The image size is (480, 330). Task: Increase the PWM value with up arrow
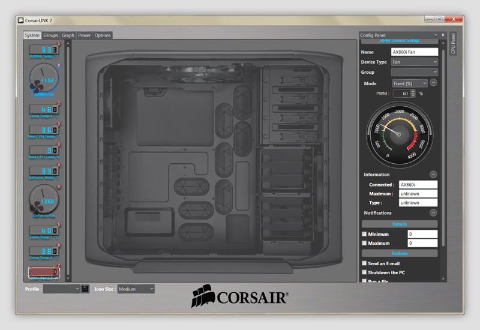413,91
